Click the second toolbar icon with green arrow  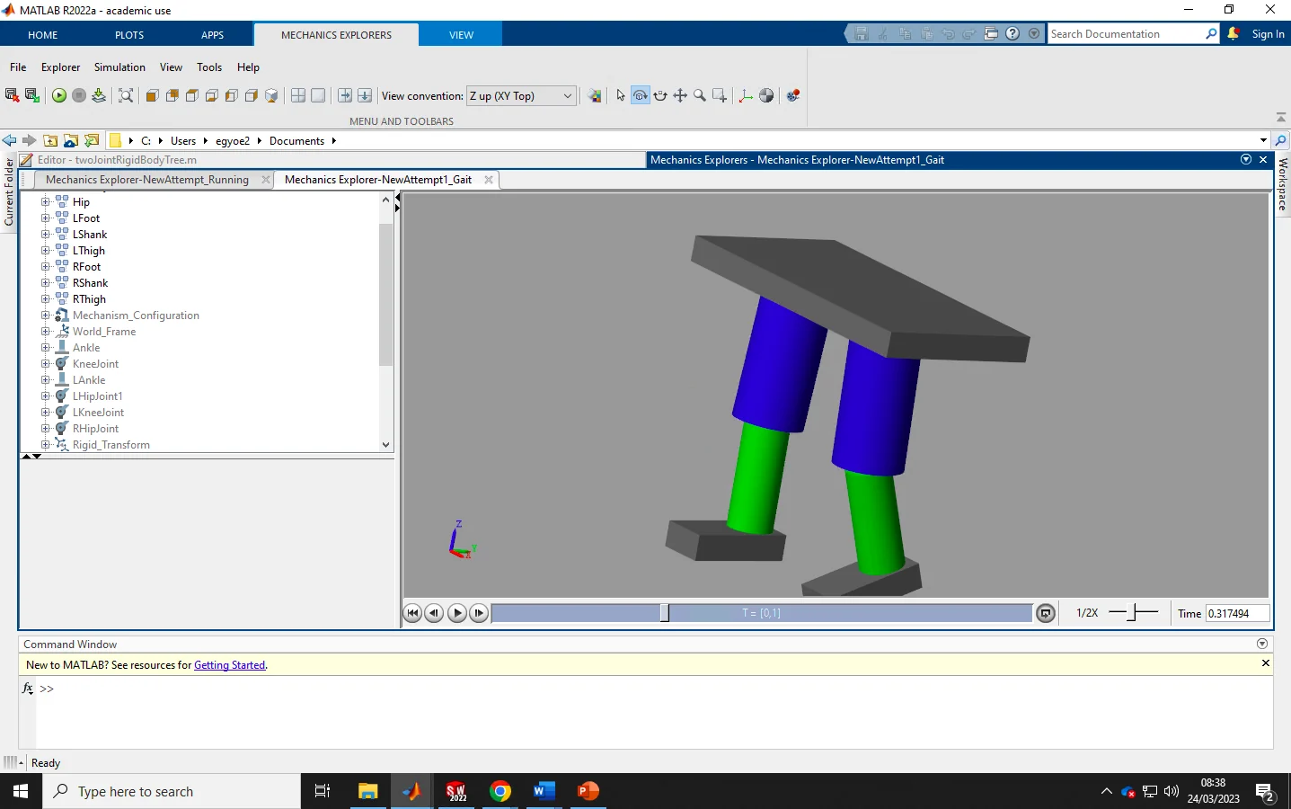click(x=32, y=95)
